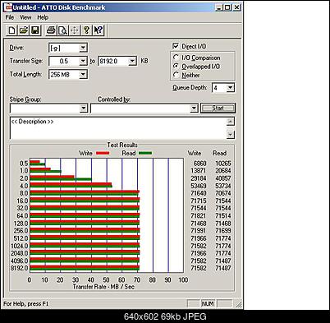Close the ATTO Disk Benchmark window
The width and height of the screenshot is (330, 323).
click(x=236, y=7)
